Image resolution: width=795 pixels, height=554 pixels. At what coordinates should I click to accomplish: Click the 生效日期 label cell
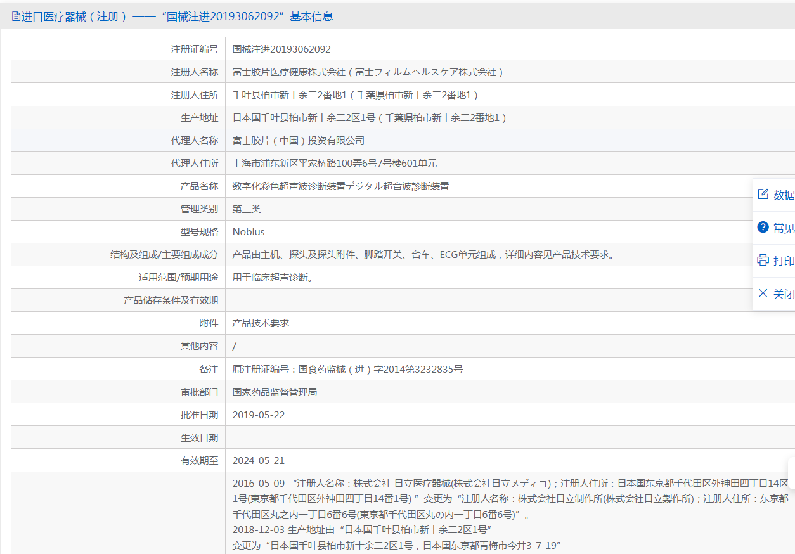point(119,437)
